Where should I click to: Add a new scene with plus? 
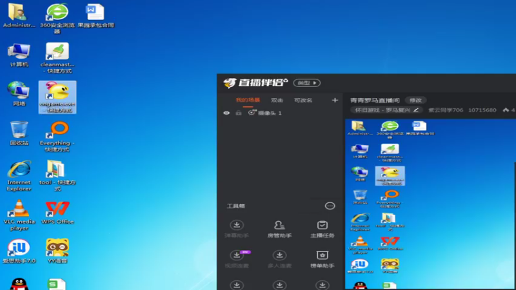click(335, 100)
